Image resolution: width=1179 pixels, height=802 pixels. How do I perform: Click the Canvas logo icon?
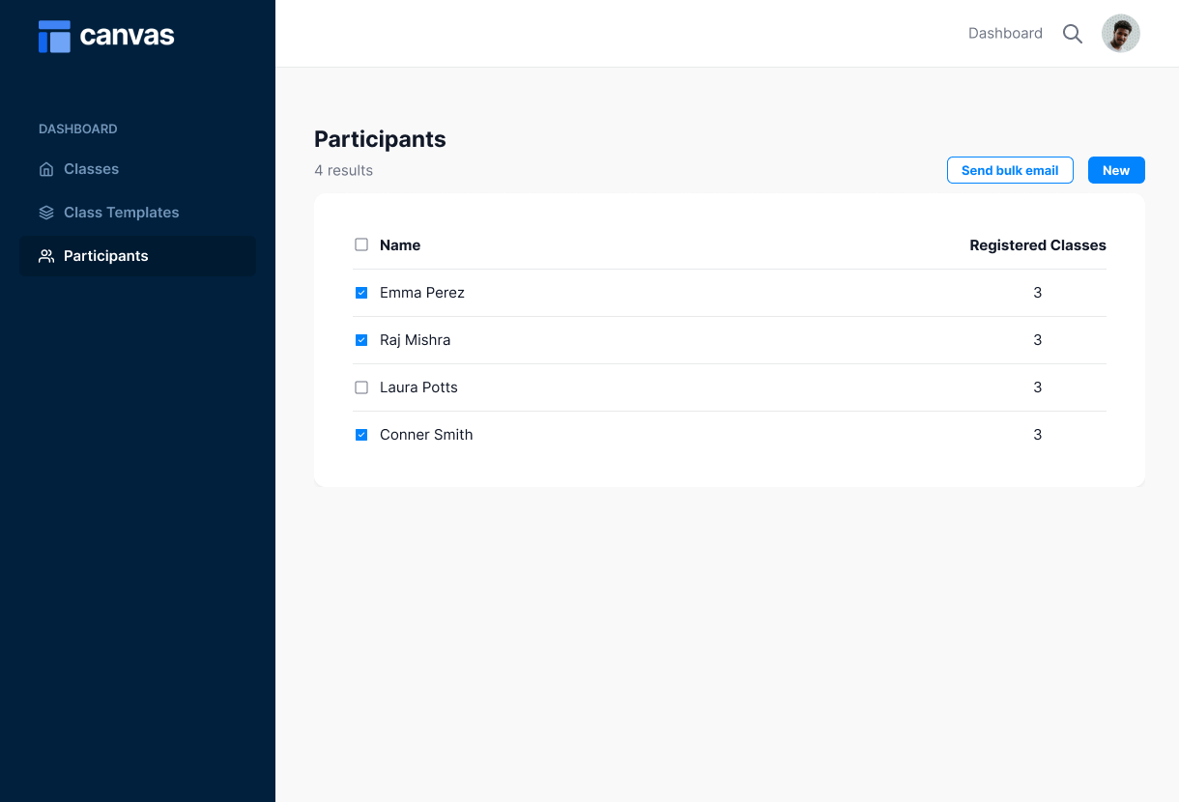tap(54, 36)
